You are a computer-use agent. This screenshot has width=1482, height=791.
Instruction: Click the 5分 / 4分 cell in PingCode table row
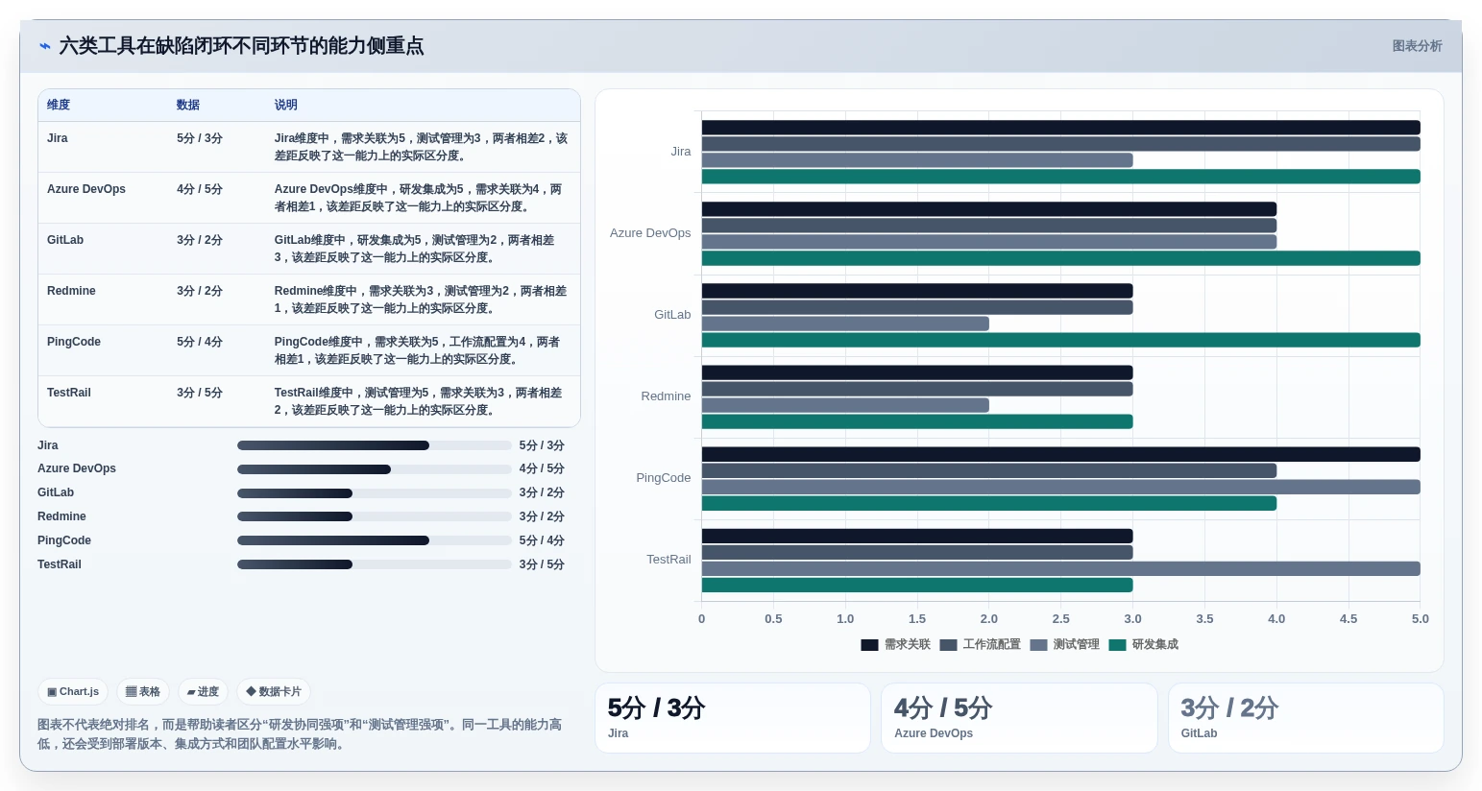point(200,342)
